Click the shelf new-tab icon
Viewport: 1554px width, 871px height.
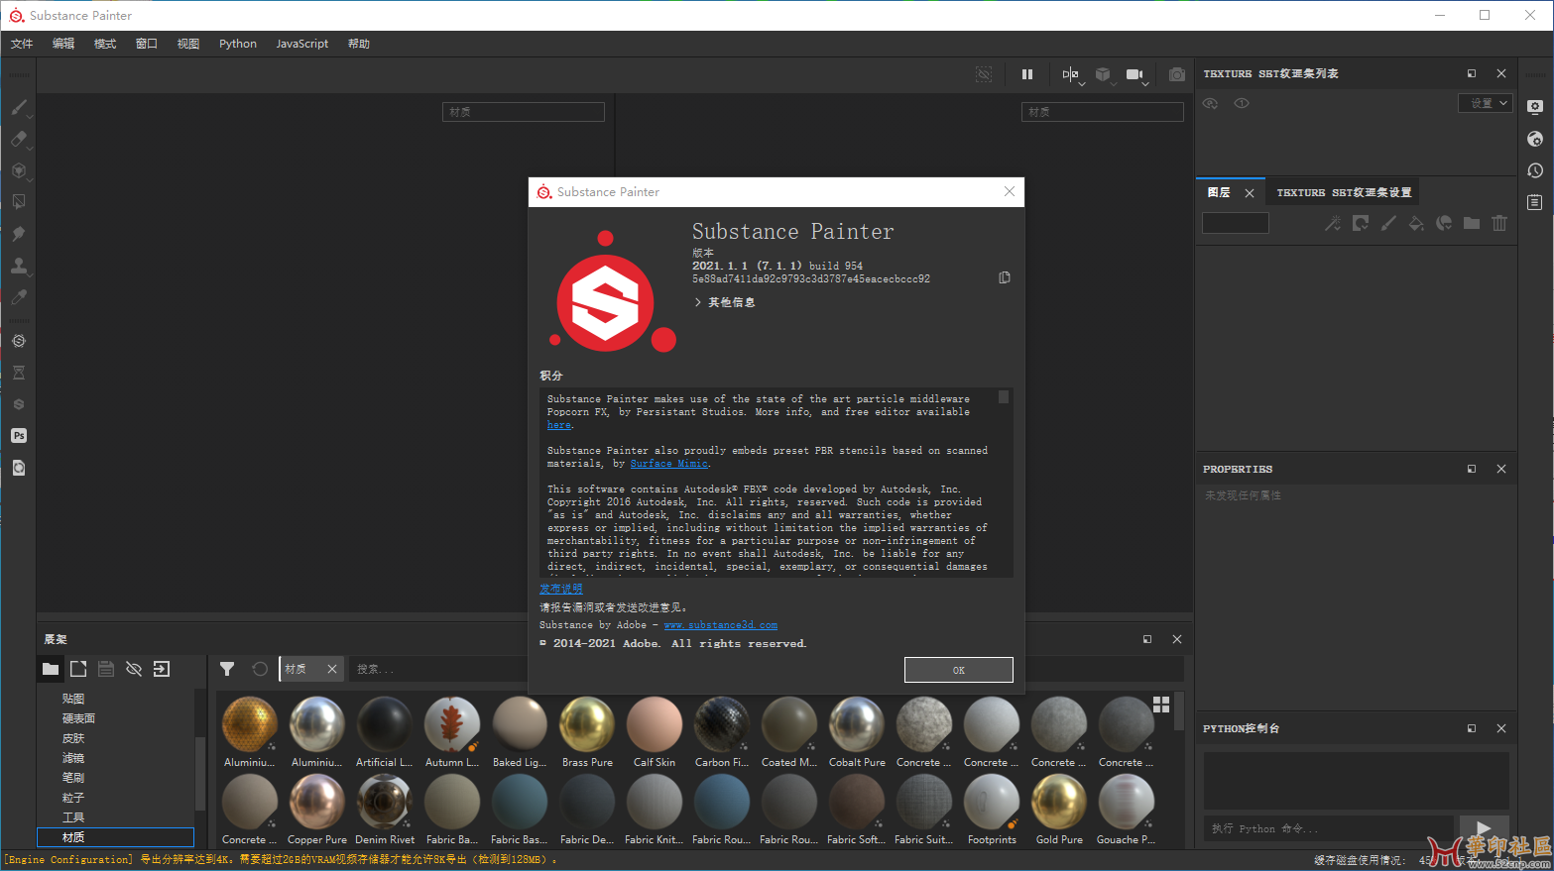tap(78, 669)
